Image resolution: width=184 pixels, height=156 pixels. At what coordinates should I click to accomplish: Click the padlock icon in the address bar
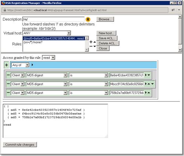5,10
